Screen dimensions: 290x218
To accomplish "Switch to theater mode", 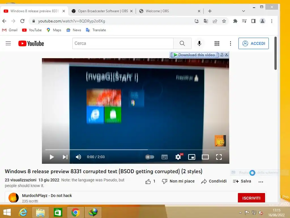I will [x=205, y=157].
